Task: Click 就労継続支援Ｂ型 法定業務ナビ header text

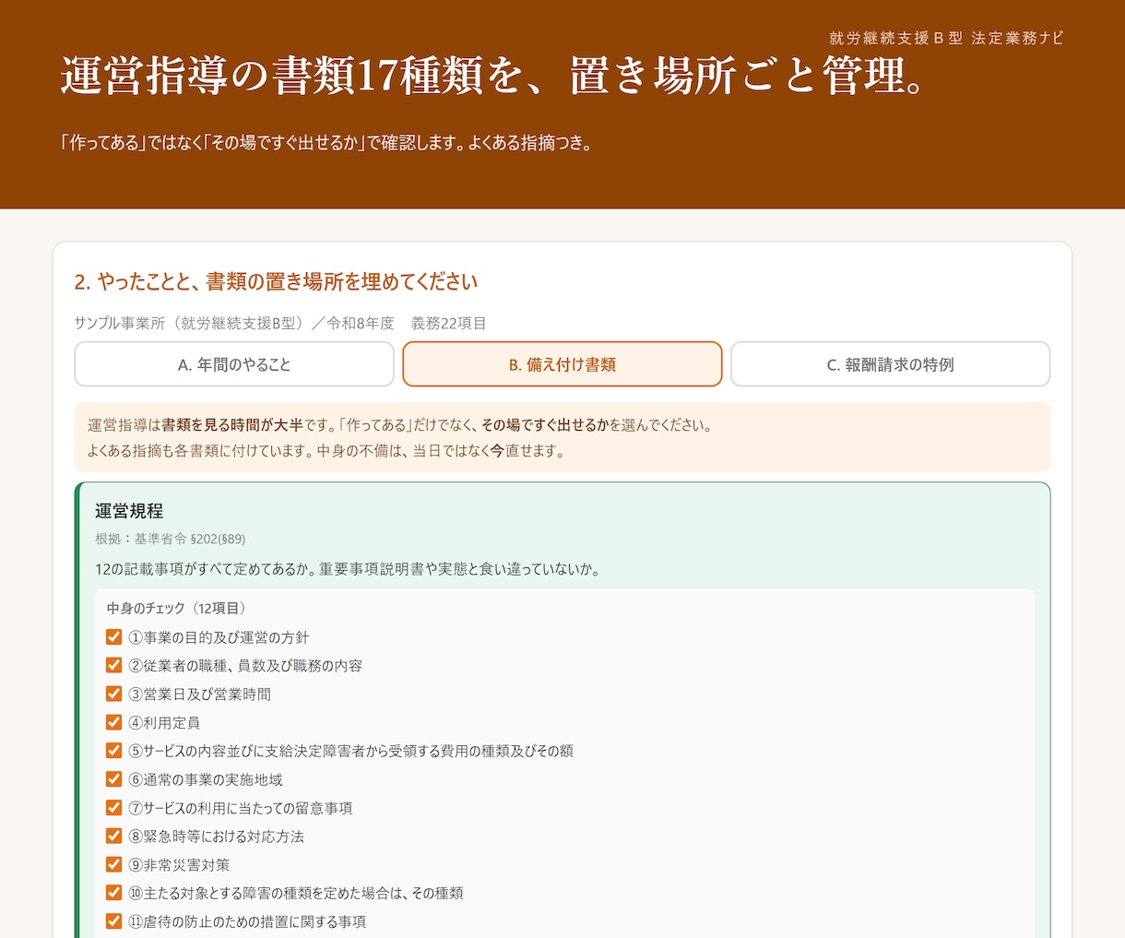Action: coord(946,38)
